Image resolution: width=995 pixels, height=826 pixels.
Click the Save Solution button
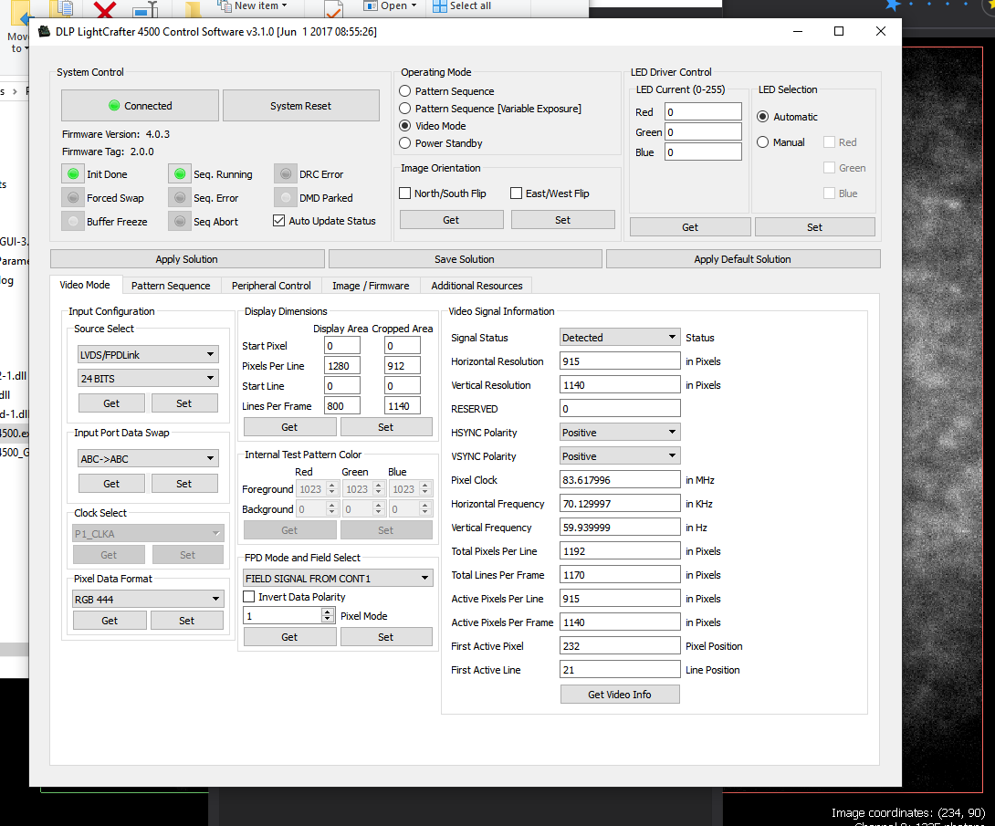[465, 259]
